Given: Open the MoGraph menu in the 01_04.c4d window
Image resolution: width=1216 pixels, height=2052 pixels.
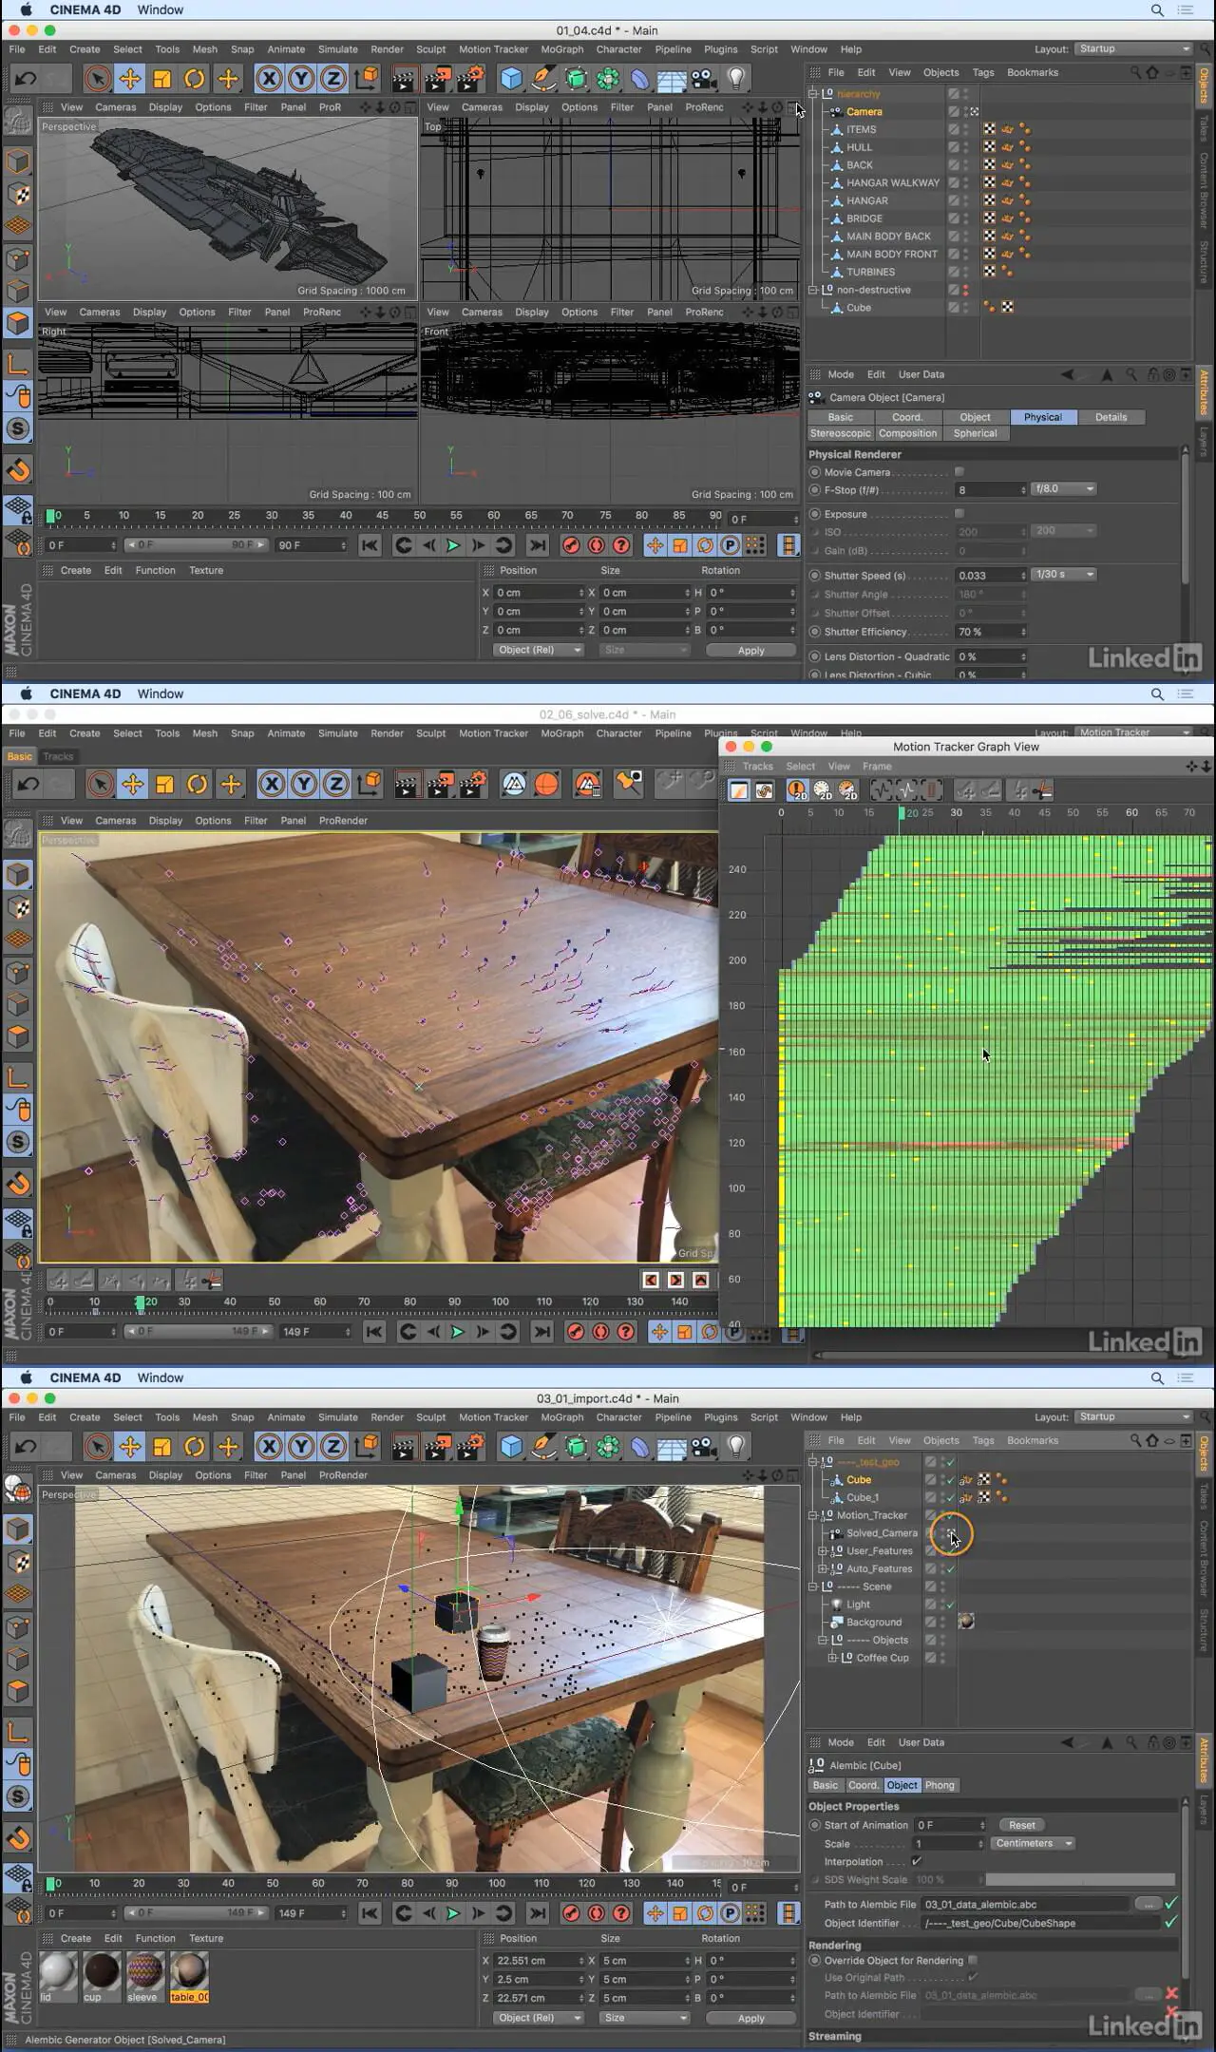Looking at the screenshot, I should coord(561,49).
